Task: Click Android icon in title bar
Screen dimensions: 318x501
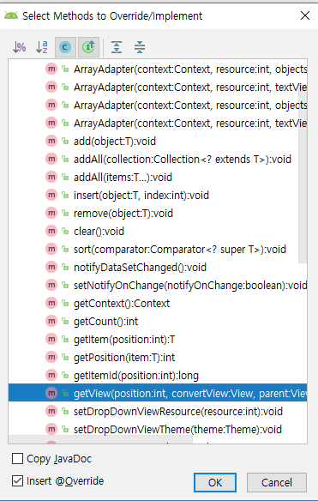Action: pos(11,15)
